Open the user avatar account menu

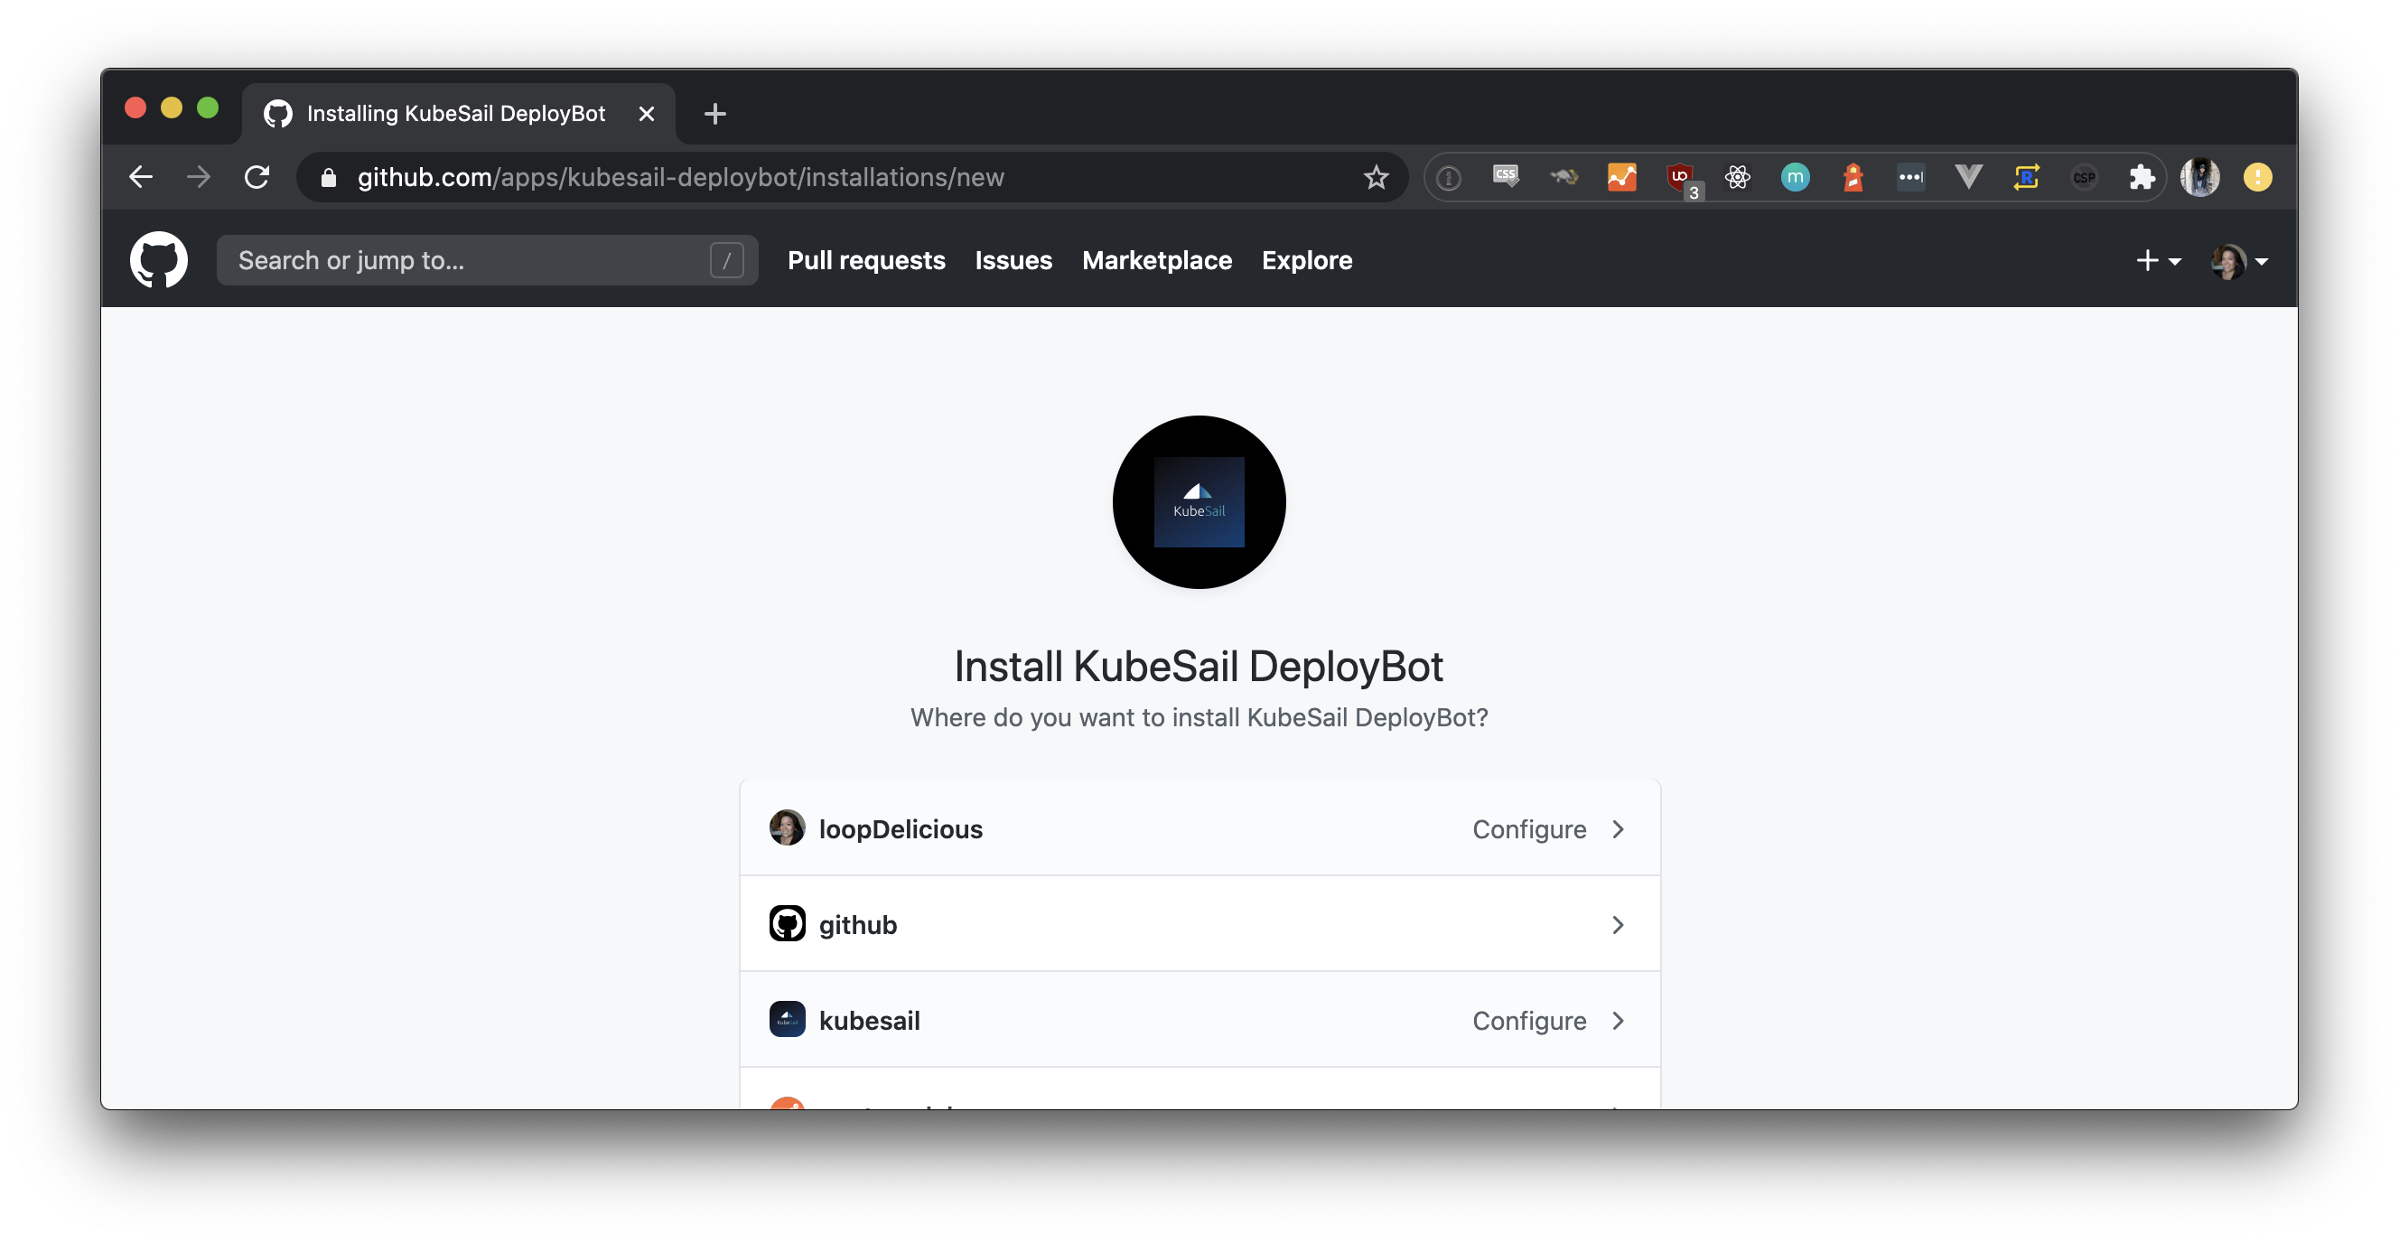click(2240, 261)
